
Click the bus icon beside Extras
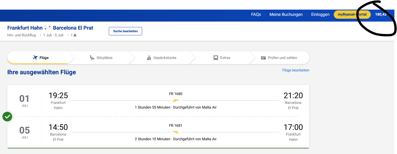216,58
